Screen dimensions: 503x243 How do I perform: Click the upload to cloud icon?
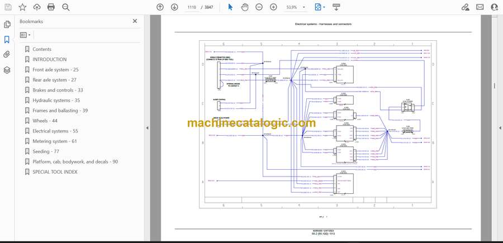click(x=37, y=7)
